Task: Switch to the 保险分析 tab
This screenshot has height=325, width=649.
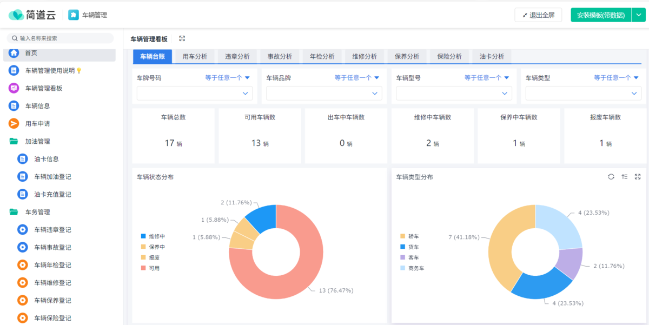Action: tap(449, 57)
